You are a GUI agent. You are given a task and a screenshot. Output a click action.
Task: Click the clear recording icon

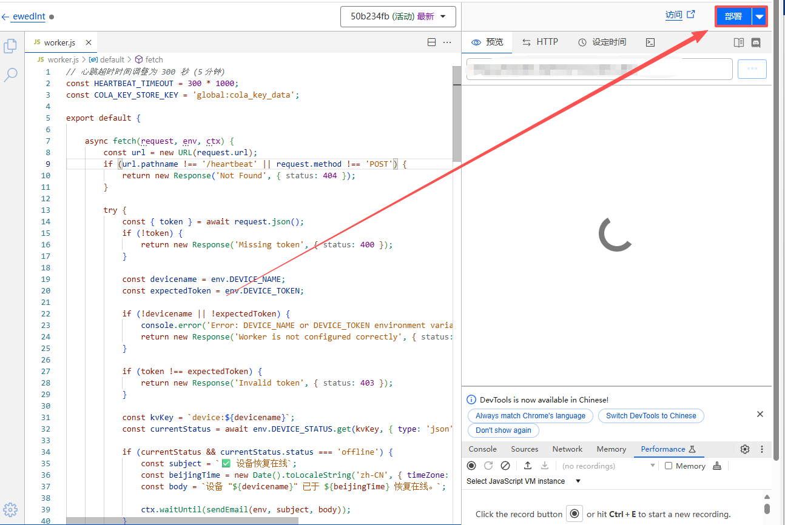(x=505, y=466)
